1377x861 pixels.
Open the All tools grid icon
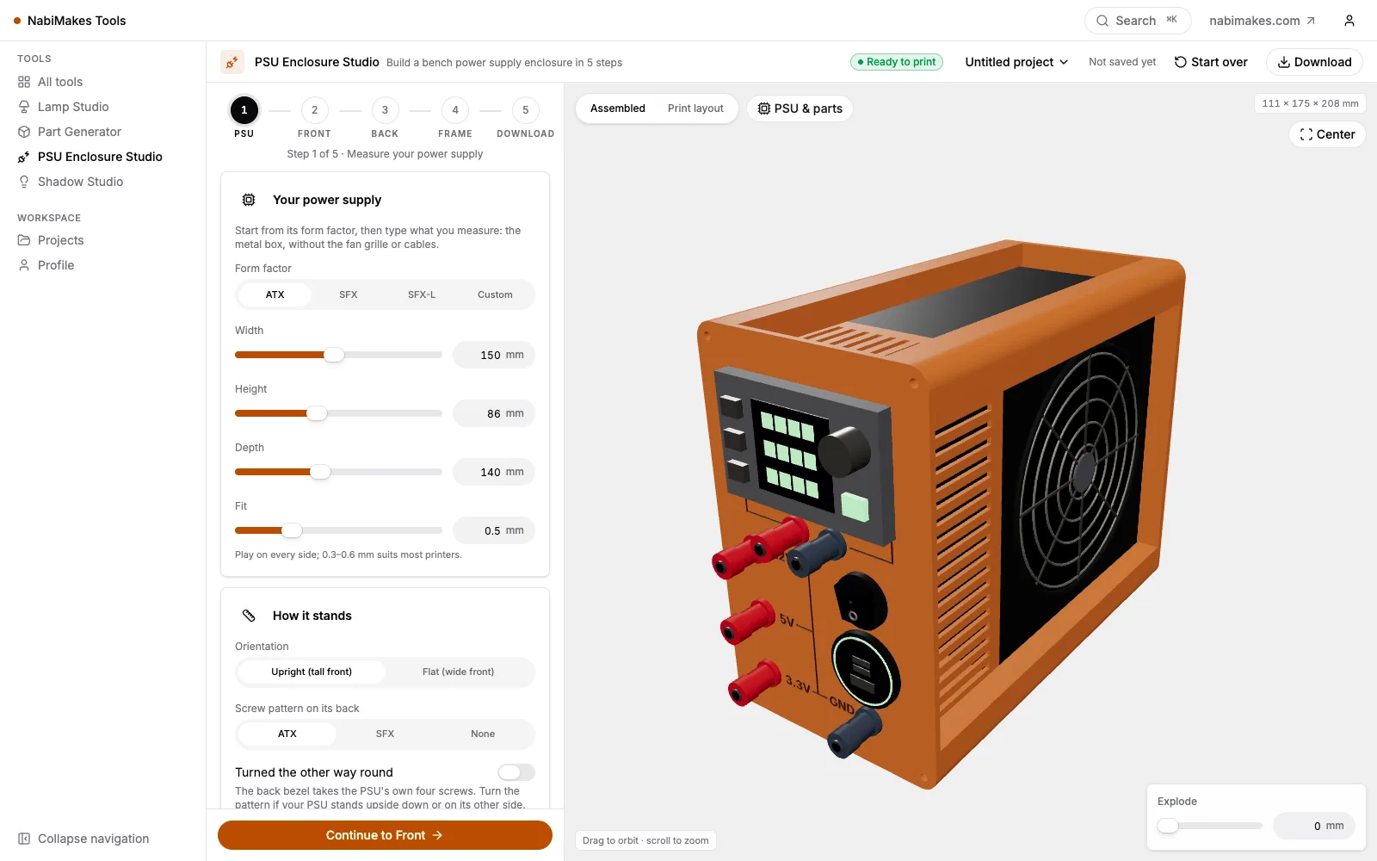point(24,82)
